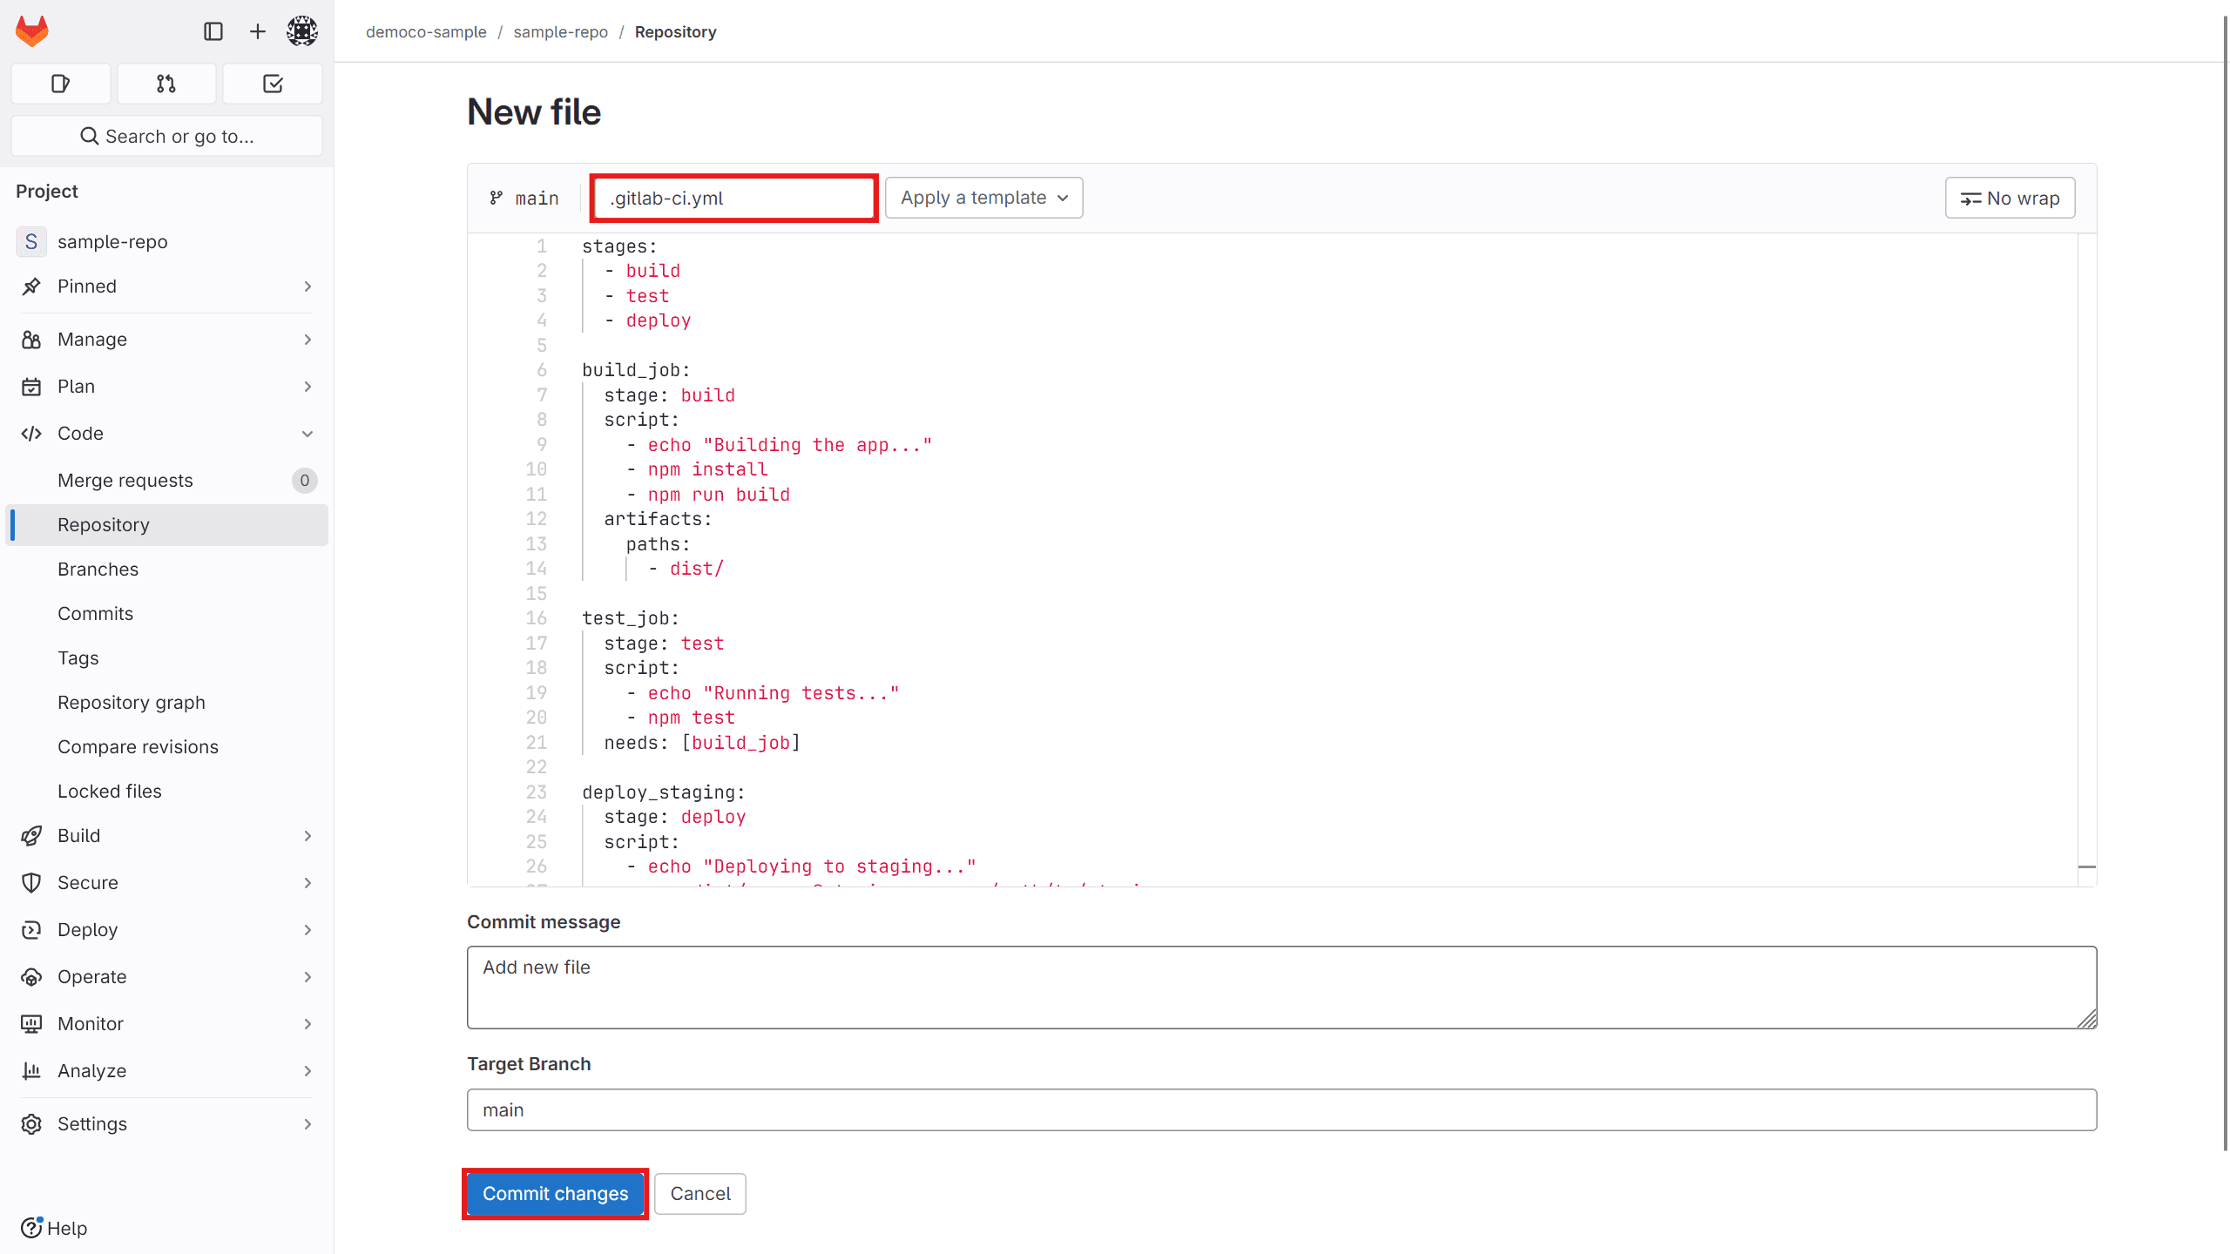Click democo-sample breadcrumb link
The width and height of the screenshot is (2230, 1254).
pos(426,31)
